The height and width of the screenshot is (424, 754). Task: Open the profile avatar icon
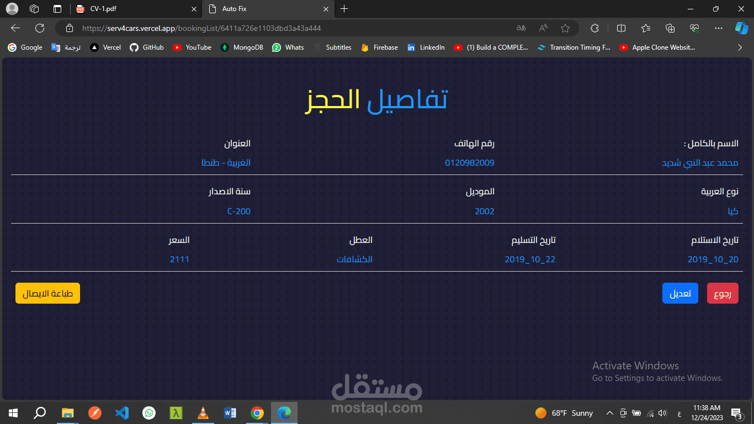pyautogui.click(x=12, y=9)
